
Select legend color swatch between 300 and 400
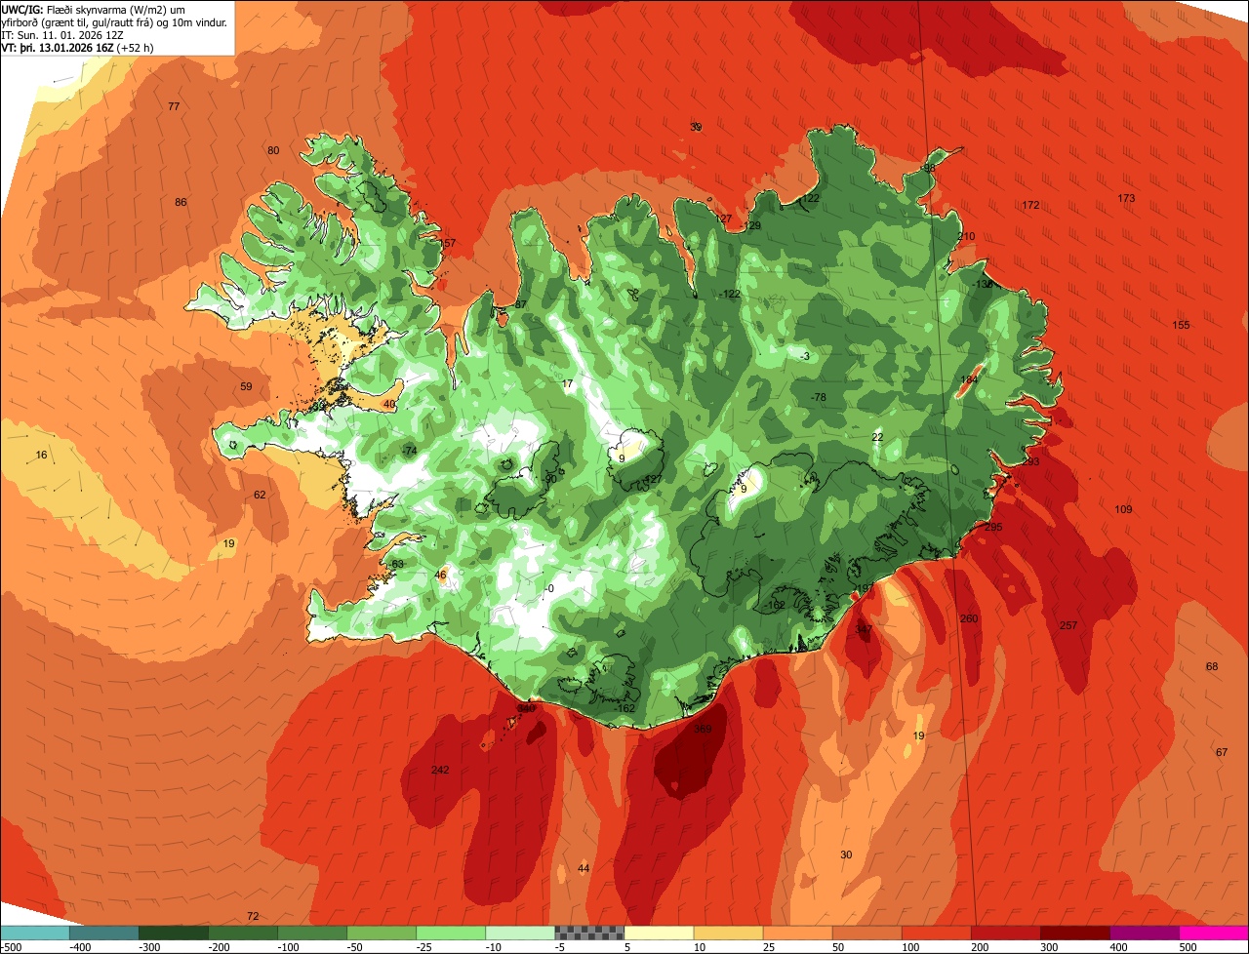pos(1075,932)
